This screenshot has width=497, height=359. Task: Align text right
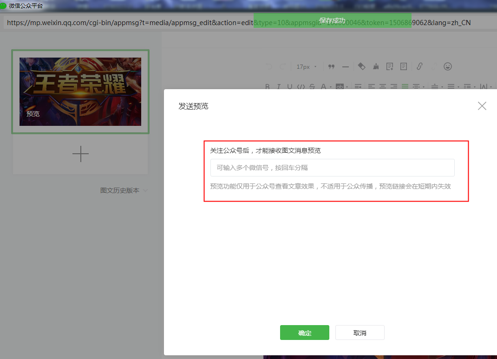(x=394, y=86)
